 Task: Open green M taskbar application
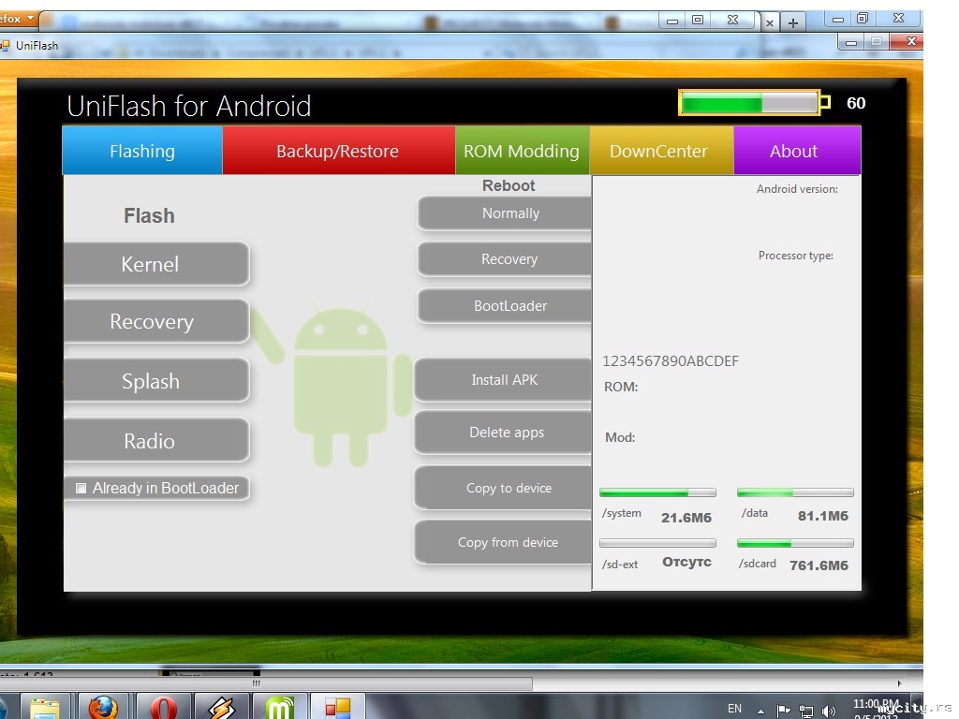tap(279, 707)
